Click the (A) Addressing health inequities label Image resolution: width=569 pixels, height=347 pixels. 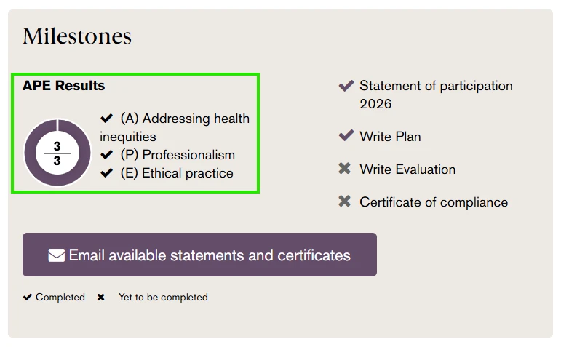pos(175,127)
